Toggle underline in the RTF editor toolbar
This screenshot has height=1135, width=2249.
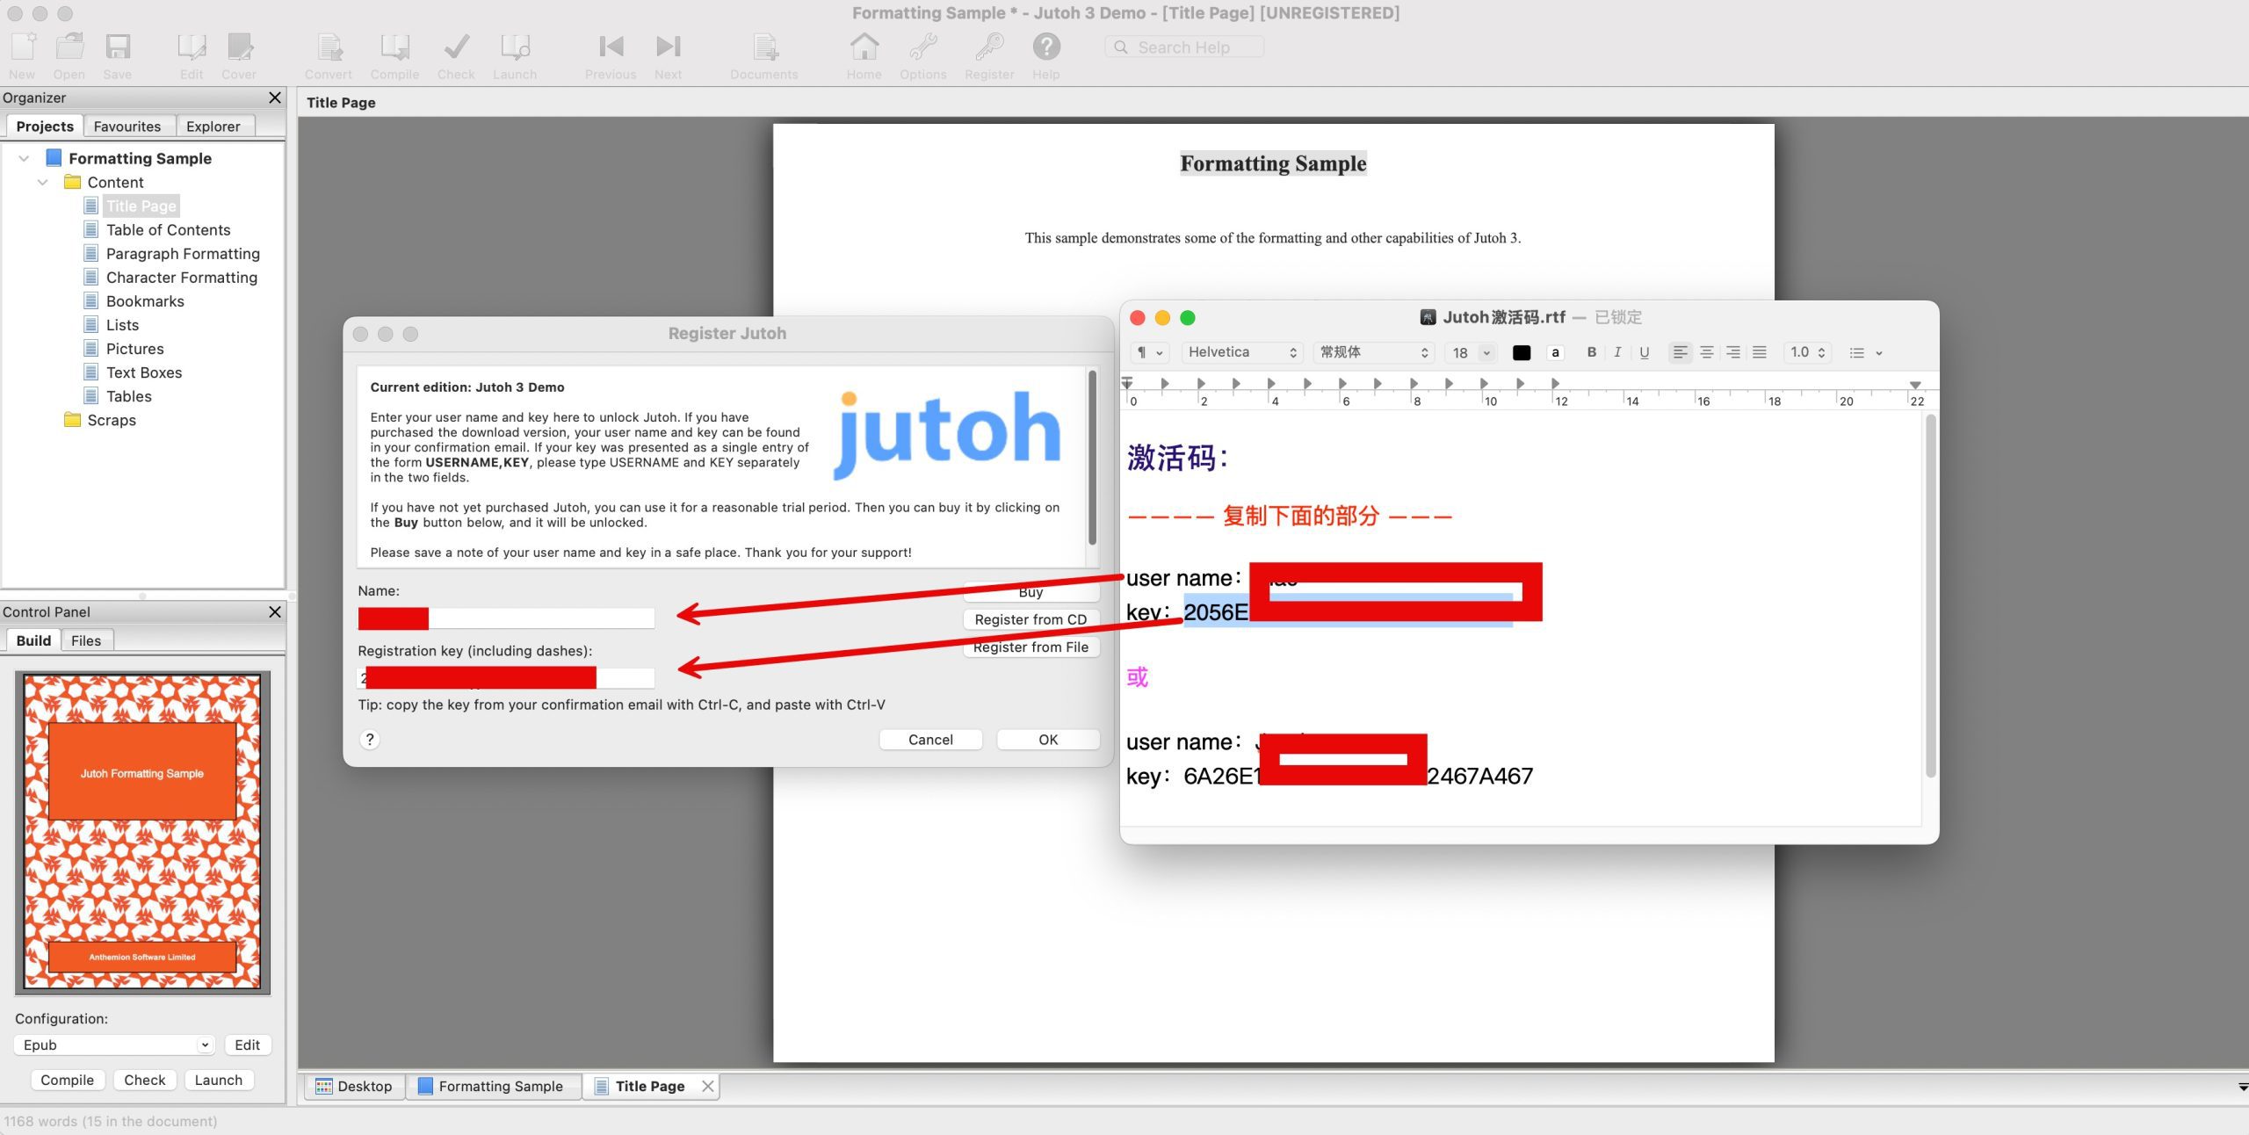pyautogui.click(x=1644, y=352)
